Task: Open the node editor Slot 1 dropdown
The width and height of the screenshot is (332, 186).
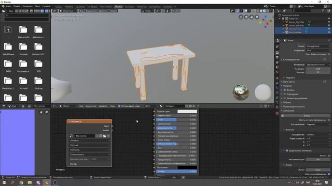Action: pos(151,106)
